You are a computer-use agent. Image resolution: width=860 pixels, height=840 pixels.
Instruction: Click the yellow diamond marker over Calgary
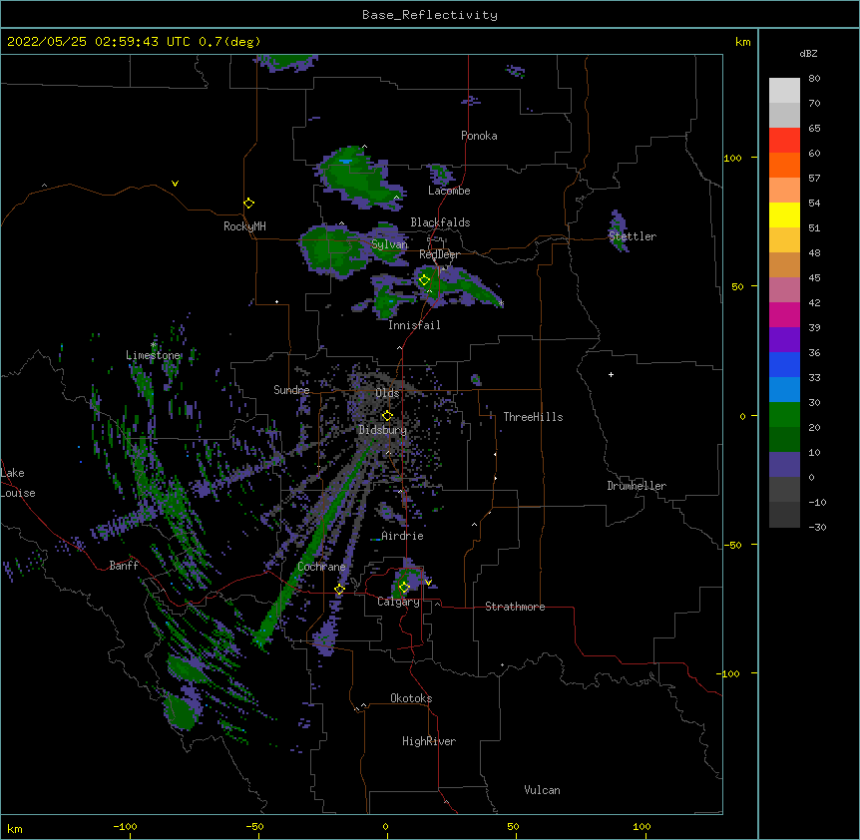click(x=404, y=588)
